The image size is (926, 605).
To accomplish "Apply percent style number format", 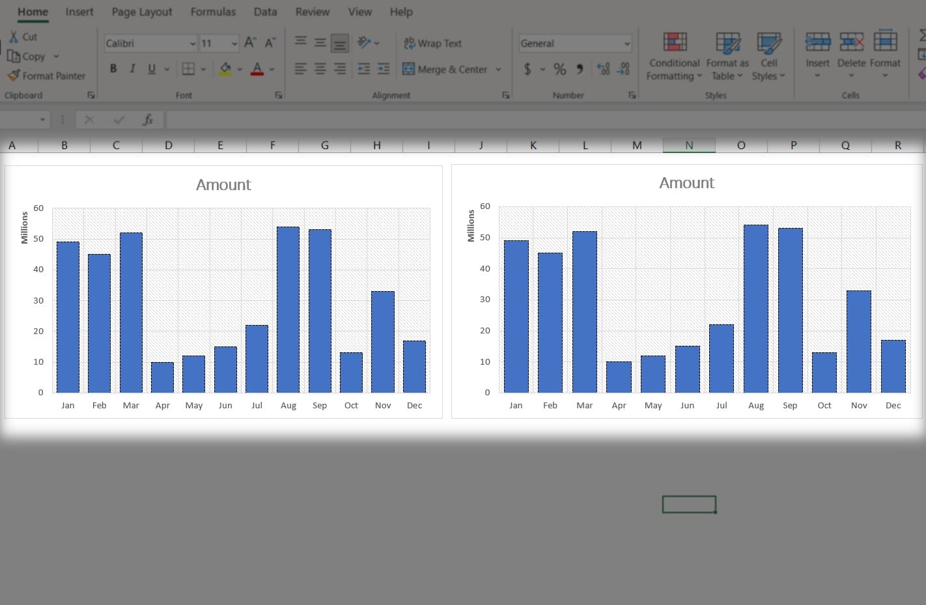I will 559,69.
